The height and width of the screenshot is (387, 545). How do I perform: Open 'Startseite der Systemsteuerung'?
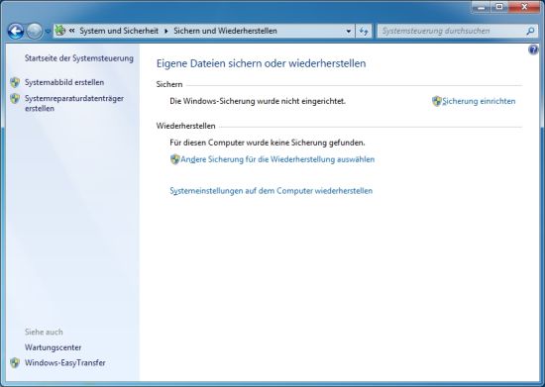(79, 58)
